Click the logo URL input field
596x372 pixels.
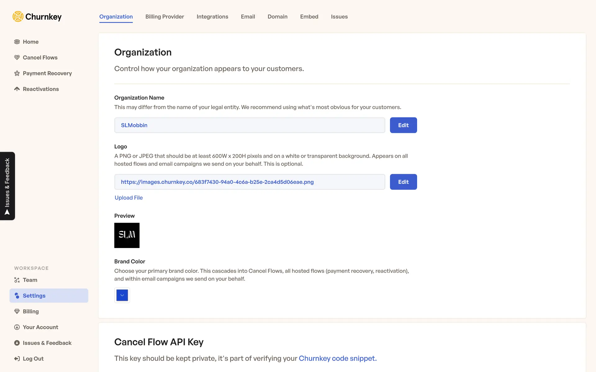pos(250,182)
